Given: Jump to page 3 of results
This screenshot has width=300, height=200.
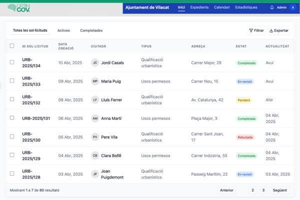Looking at the screenshot, I should click(x=263, y=190).
